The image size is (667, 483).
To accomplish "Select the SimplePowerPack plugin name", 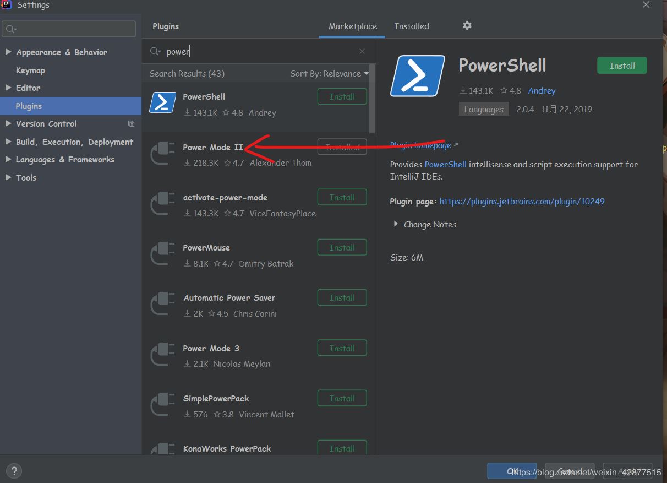I will pyautogui.click(x=216, y=399).
